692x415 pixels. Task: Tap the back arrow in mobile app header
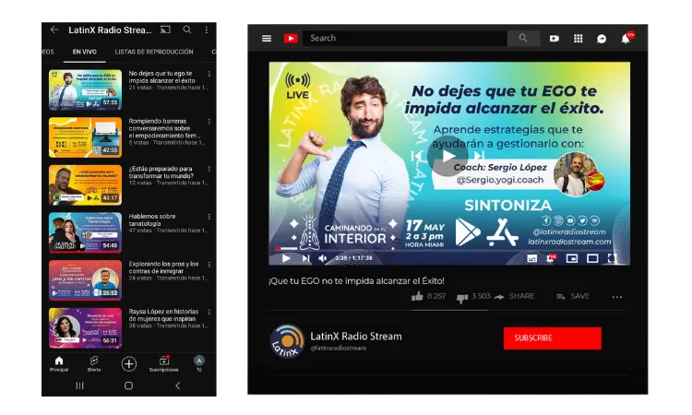tap(54, 30)
